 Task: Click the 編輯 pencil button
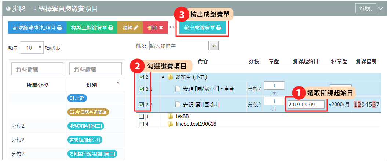point(130,27)
